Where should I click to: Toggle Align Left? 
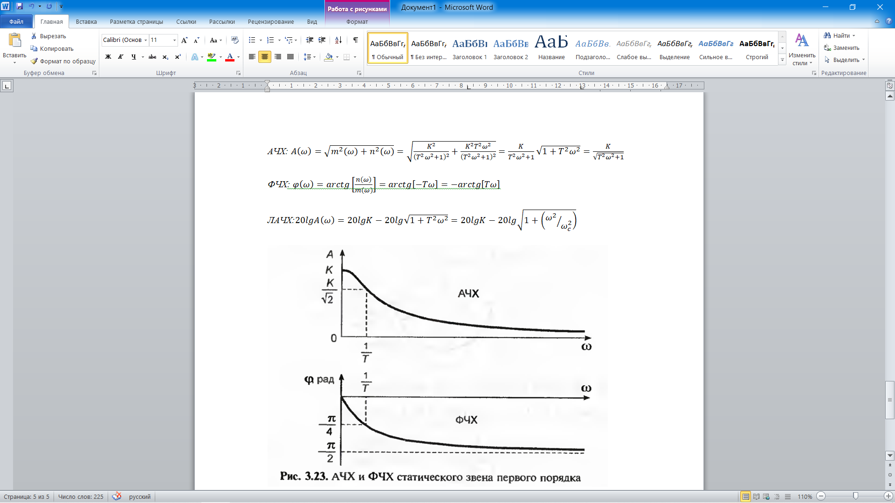click(252, 57)
